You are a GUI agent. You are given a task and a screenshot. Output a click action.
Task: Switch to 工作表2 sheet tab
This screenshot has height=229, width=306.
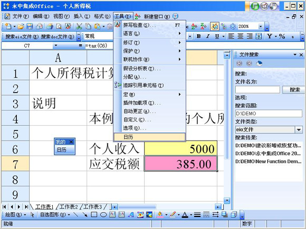pyautogui.click(x=69, y=206)
